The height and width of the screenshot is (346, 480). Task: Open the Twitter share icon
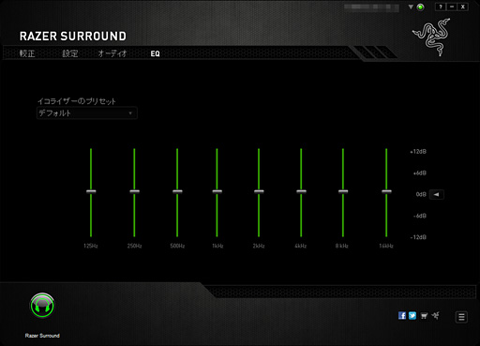click(412, 316)
